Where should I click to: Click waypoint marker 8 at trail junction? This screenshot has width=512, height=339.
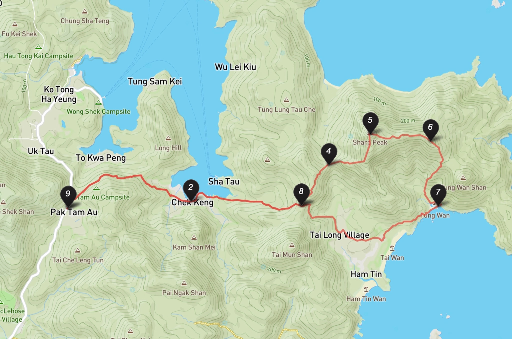pos(301,193)
